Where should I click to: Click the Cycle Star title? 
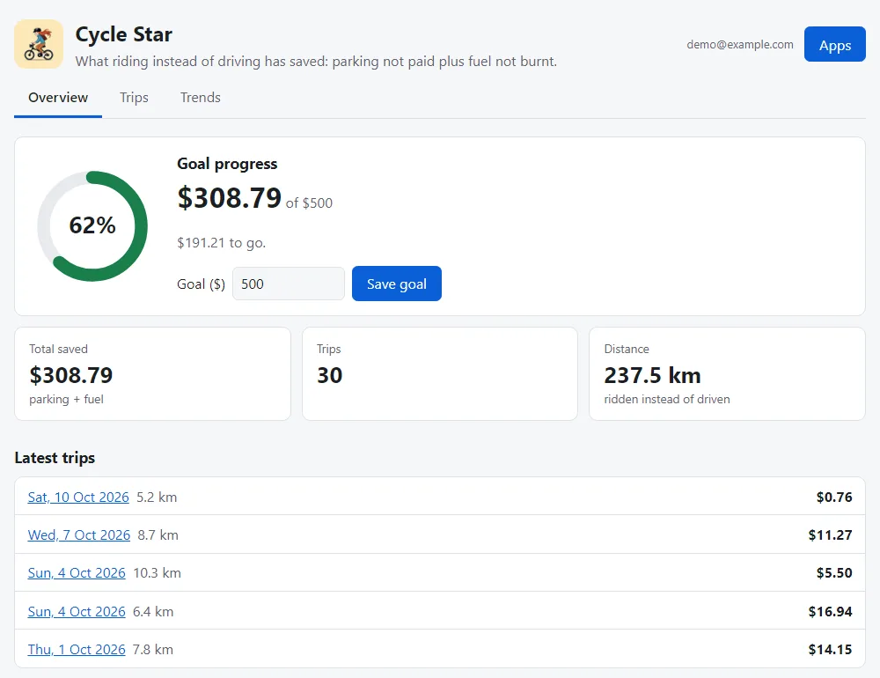click(123, 34)
